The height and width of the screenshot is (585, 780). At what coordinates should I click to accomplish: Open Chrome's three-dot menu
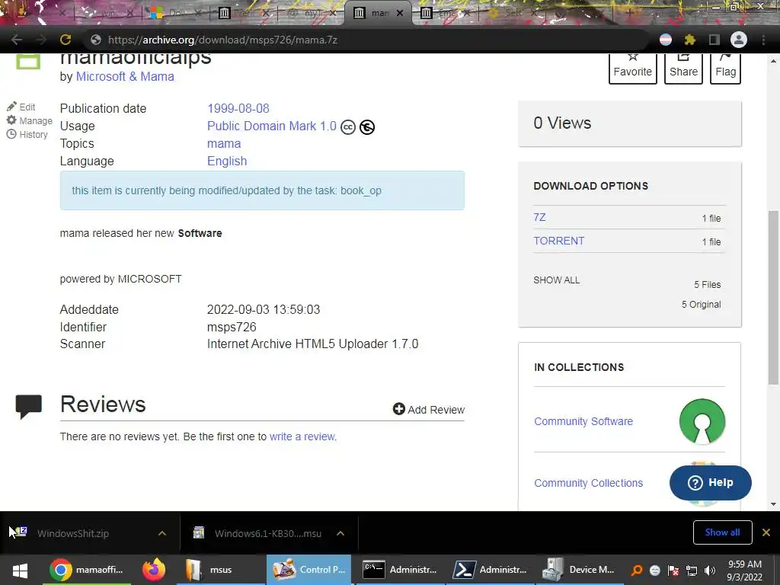click(x=763, y=40)
